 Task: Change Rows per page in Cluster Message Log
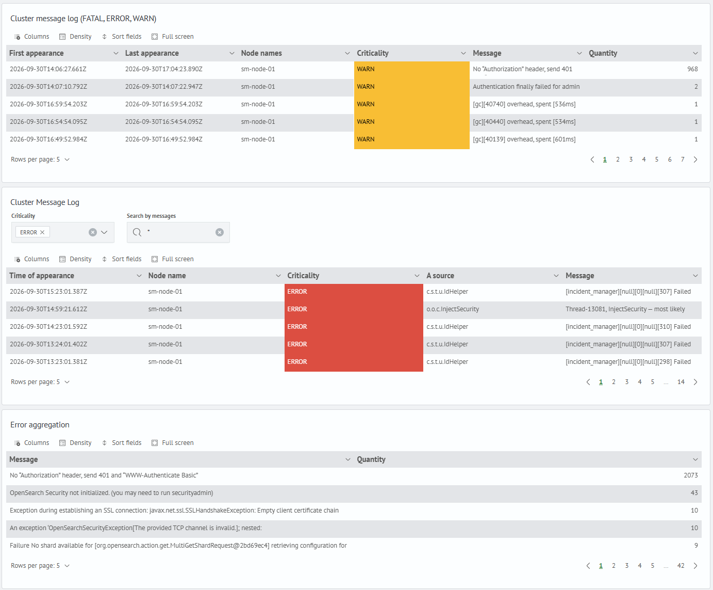coord(40,382)
